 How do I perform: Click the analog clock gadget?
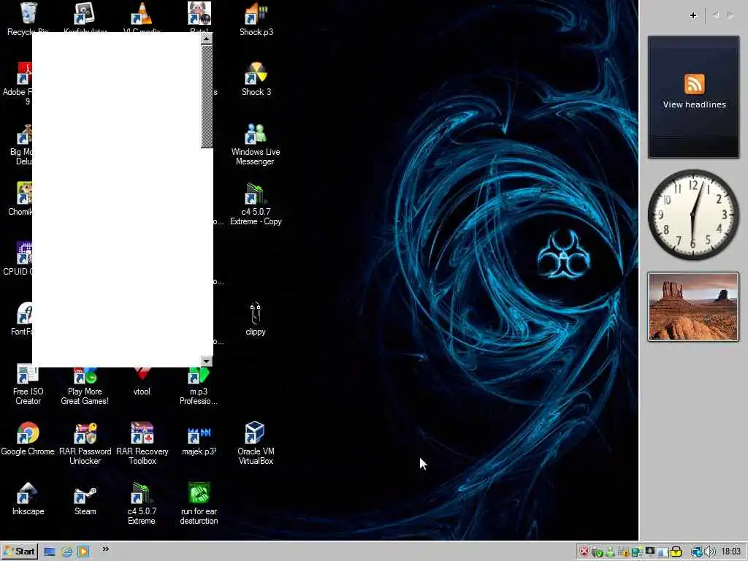click(692, 215)
